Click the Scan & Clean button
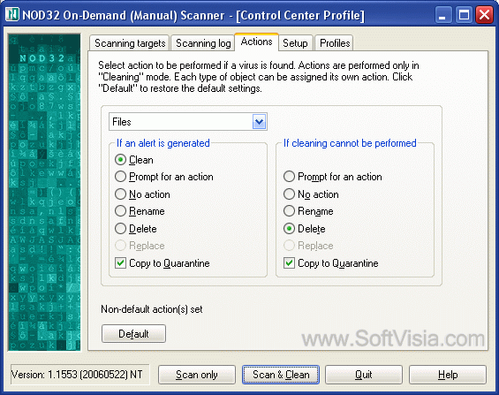499x395 pixels. (281, 375)
